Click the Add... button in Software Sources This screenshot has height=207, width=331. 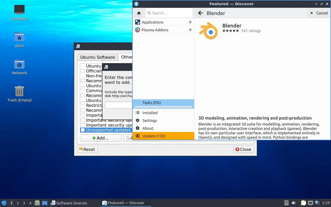point(101,138)
